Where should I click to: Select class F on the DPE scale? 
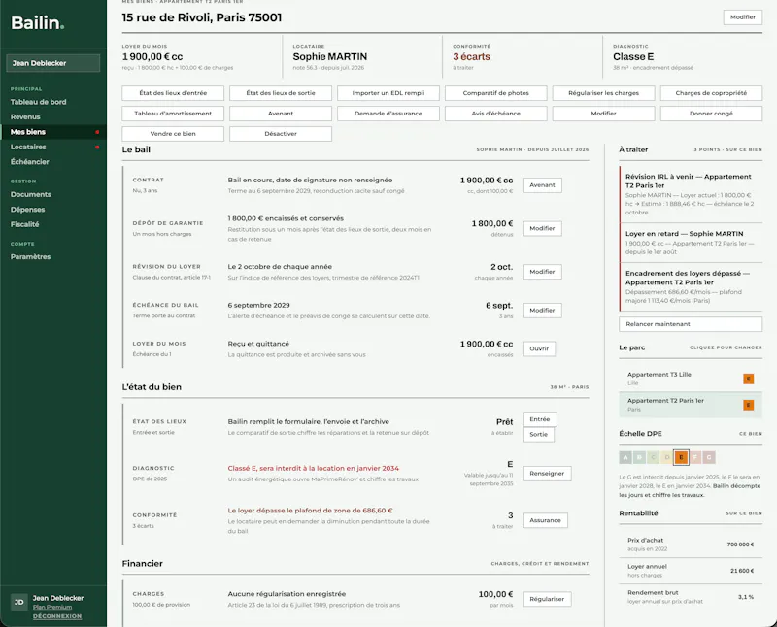pyautogui.click(x=695, y=457)
